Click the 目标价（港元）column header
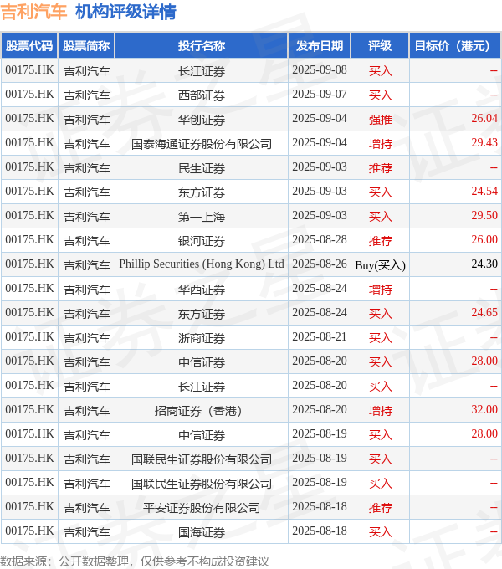502x569 pixels. [x=455, y=46]
